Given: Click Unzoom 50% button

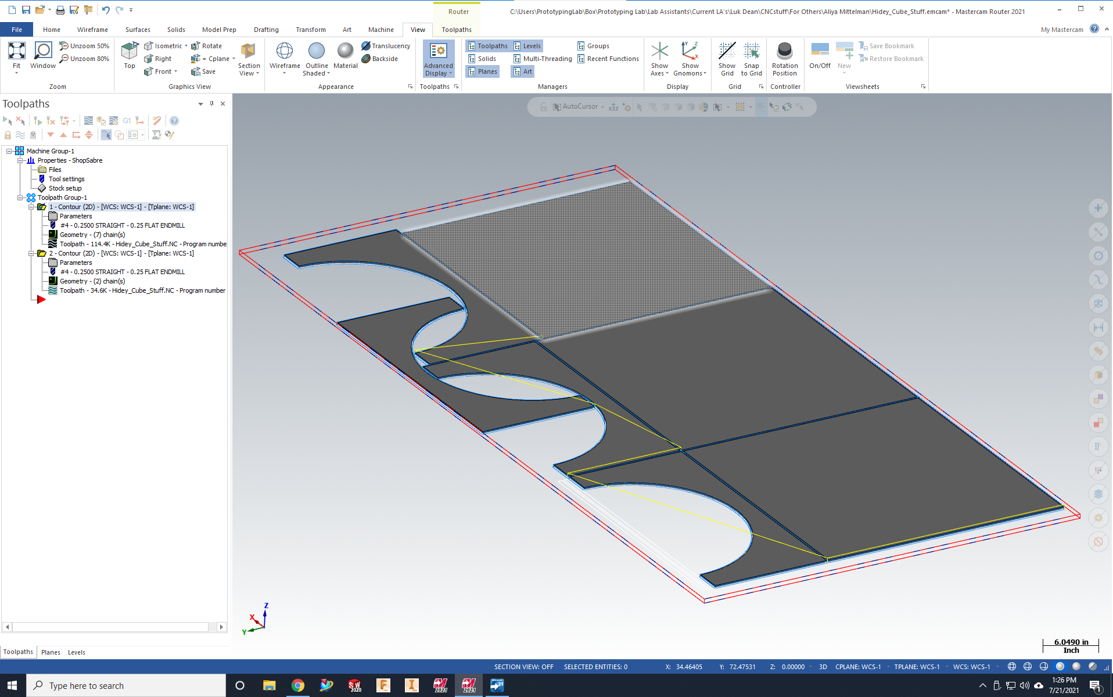Looking at the screenshot, I should (84, 46).
